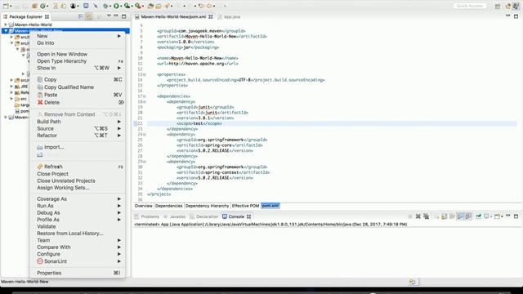Image resolution: width=523 pixels, height=294 pixels.
Task: Toggle Link with Editor in Package Explorer
Action: 88,16
